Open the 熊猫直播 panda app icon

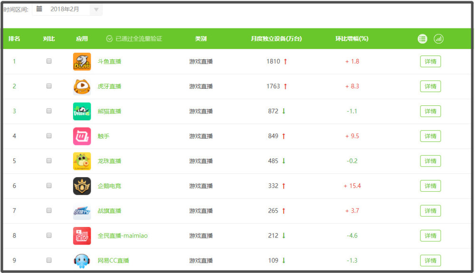tap(82, 112)
